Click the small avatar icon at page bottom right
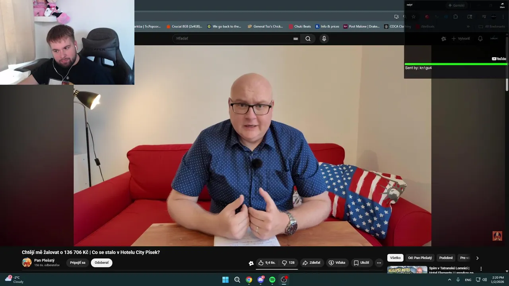The height and width of the screenshot is (286, 509). click(497, 236)
